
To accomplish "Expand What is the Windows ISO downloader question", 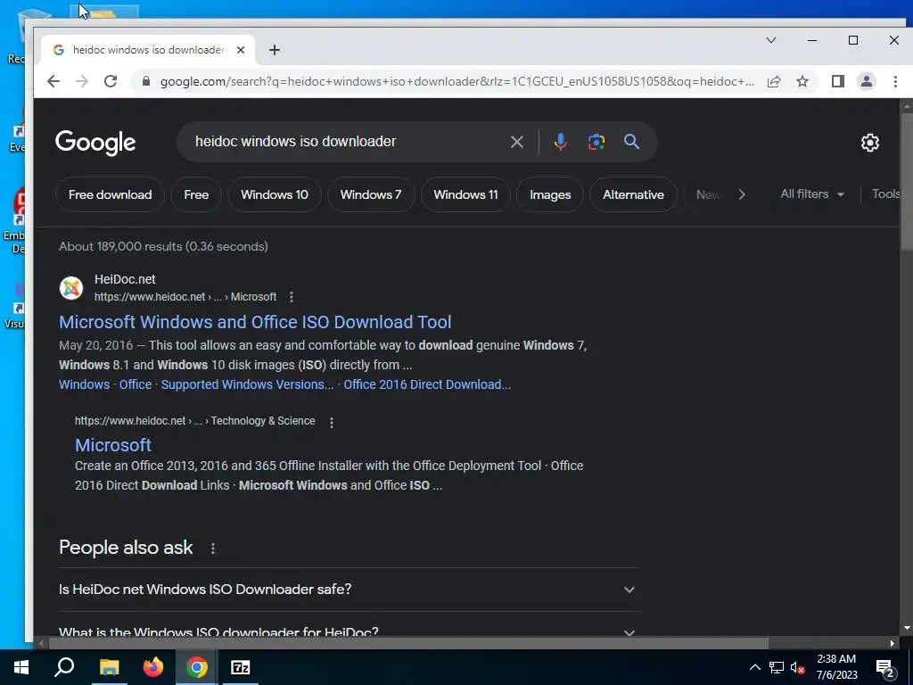I will [350, 632].
